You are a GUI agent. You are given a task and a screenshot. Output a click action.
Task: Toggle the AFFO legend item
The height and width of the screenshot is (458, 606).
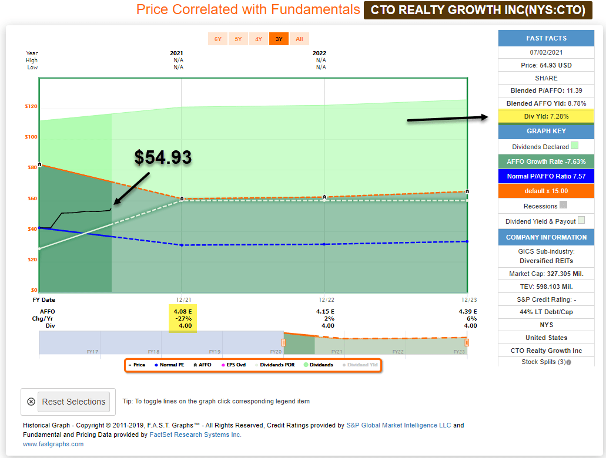click(202, 365)
